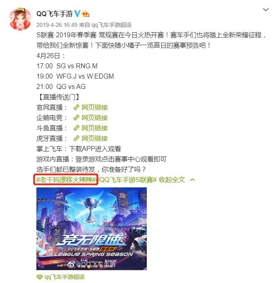277x283 pixels.
Task: Open the QQ飞车手游 account name
Action: point(55,14)
